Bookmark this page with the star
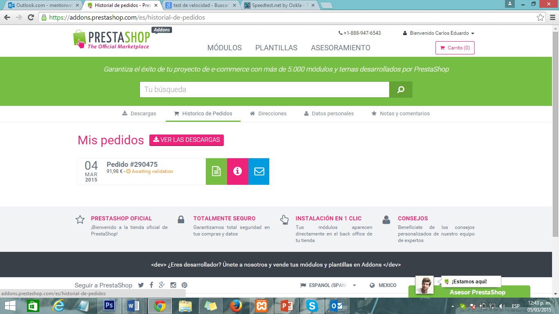The height and width of the screenshot is (314, 559). tap(541, 18)
